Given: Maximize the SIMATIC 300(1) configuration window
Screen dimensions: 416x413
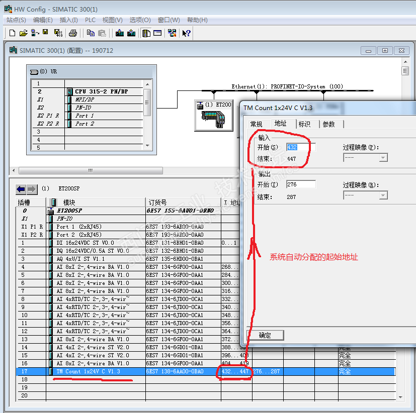Looking at the screenshot, I should [385, 50].
